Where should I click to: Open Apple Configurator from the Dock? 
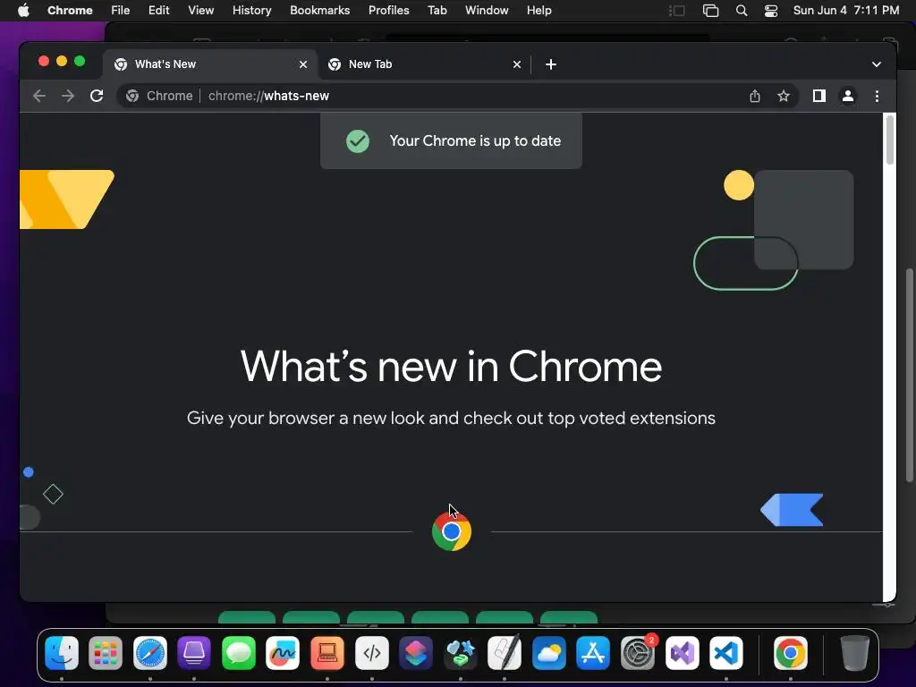coord(194,653)
